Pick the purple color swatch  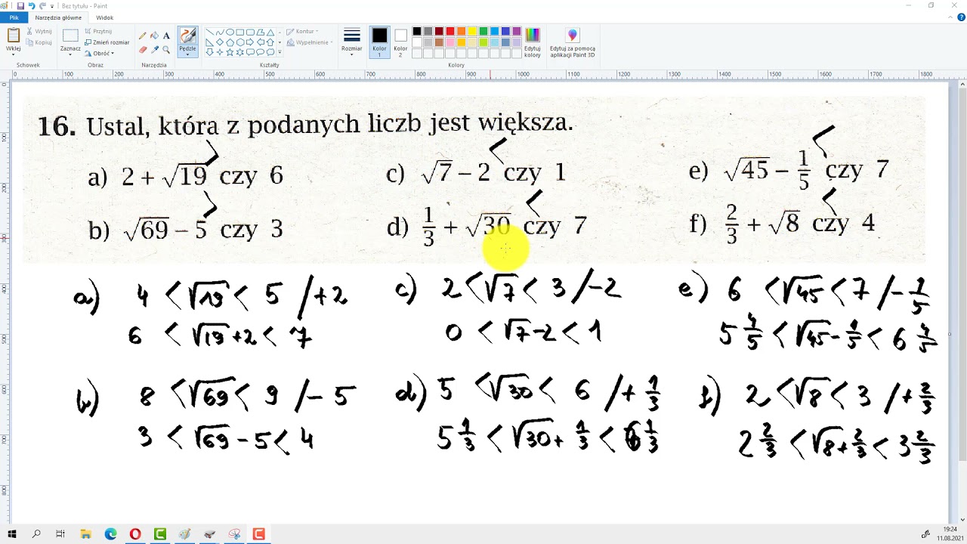[x=517, y=32]
